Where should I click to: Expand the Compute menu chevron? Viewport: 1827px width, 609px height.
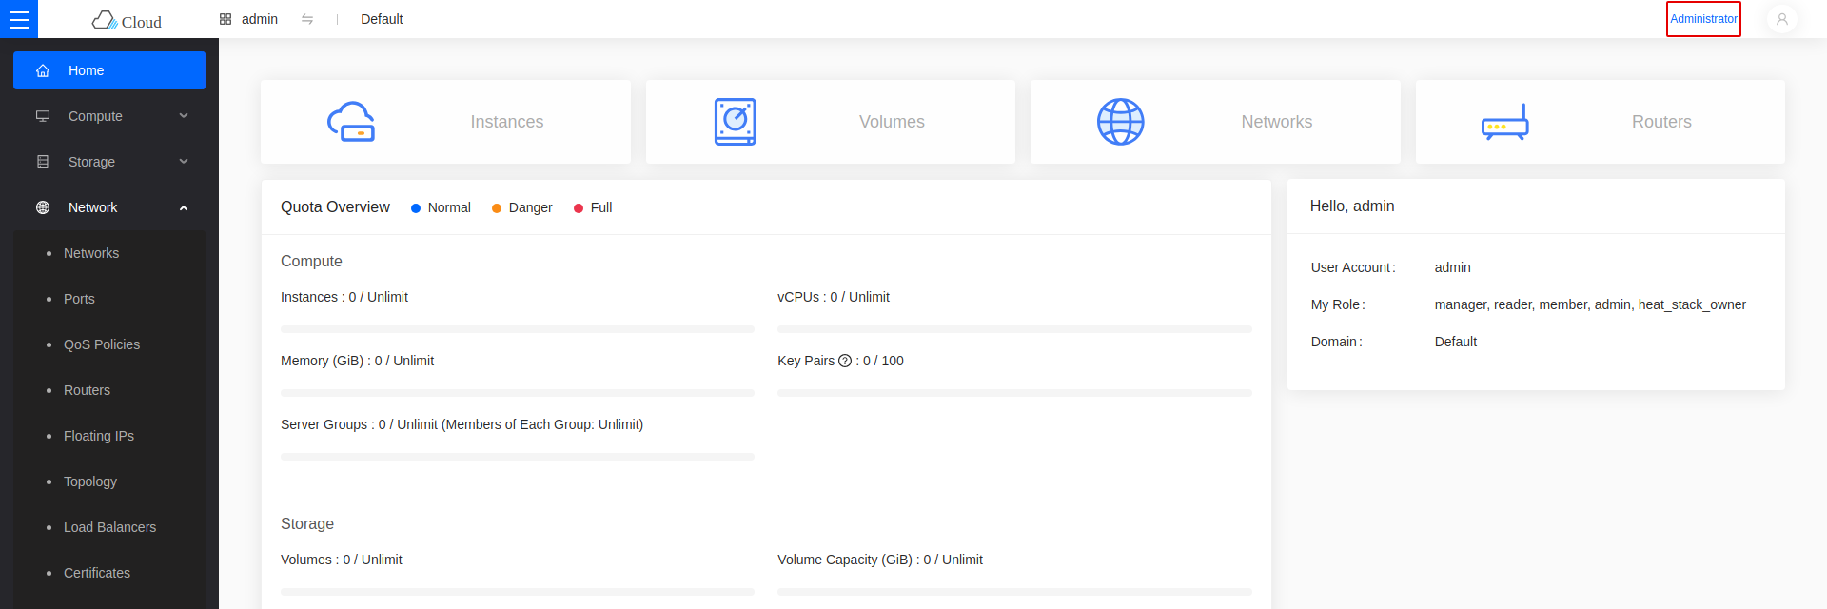[x=184, y=116]
